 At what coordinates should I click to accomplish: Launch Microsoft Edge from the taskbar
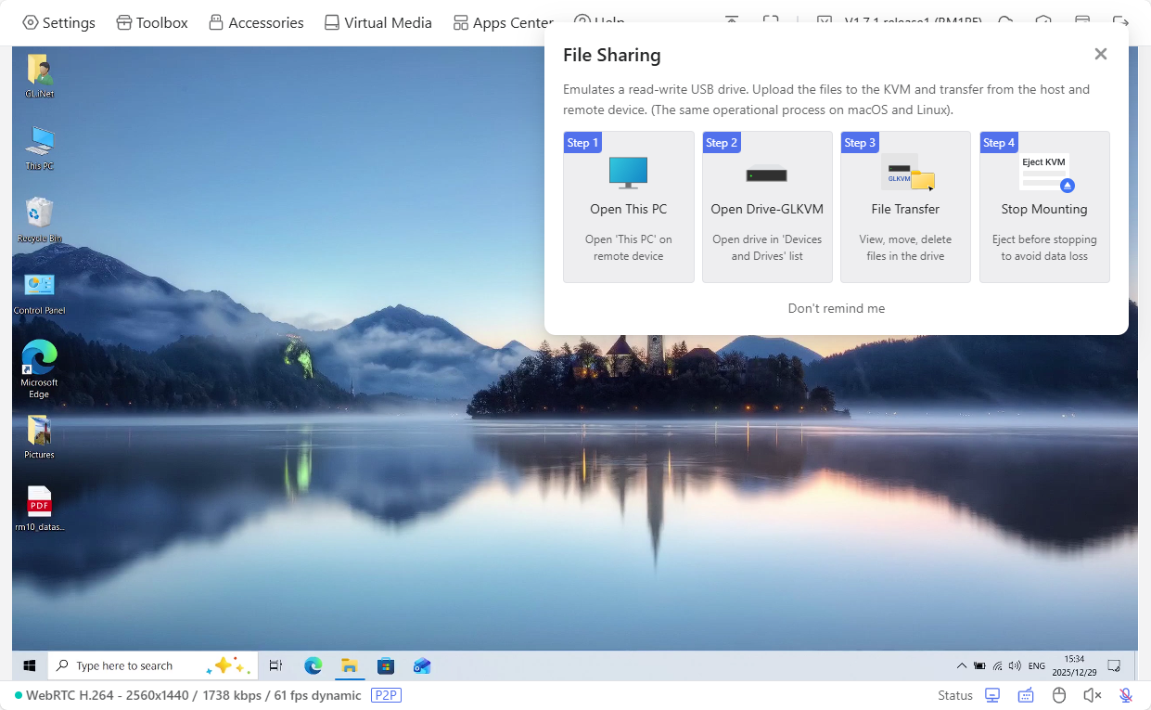pos(313,665)
